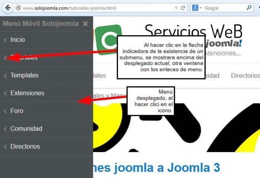Open the URL history dropdown arrow
Screen dimensions: 260x178
(x=176, y=8)
